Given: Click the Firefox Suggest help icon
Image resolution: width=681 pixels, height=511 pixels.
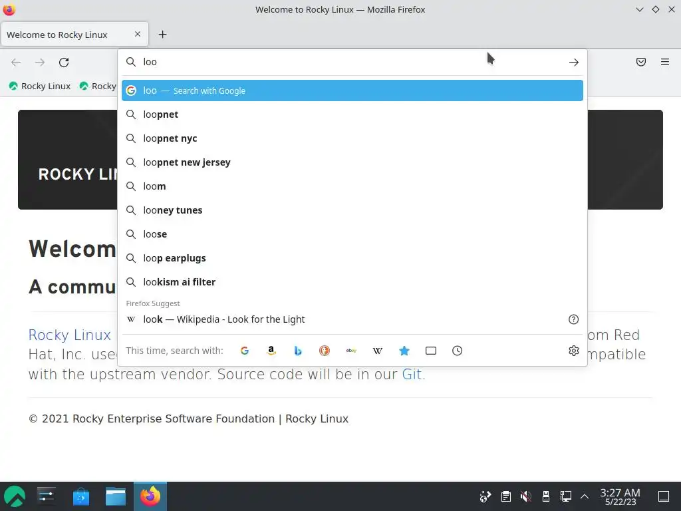Looking at the screenshot, I should pyautogui.click(x=574, y=319).
